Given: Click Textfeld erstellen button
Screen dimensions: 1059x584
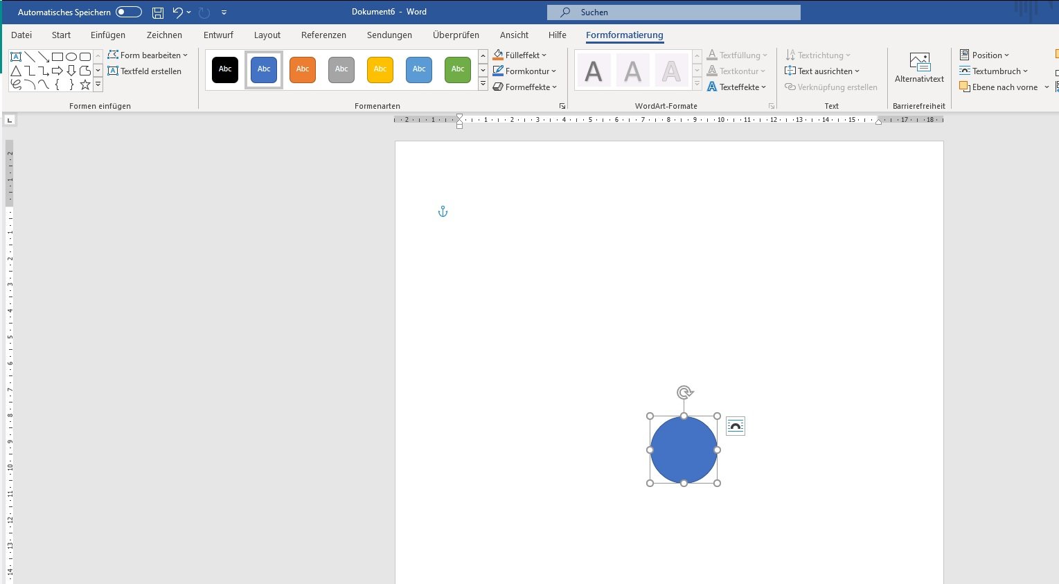Looking at the screenshot, I should coord(145,71).
